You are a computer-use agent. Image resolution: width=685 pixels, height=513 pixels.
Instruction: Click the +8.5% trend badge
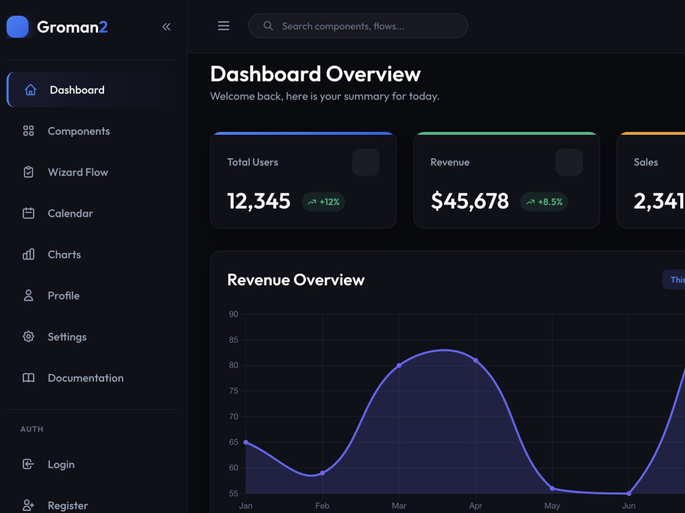click(544, 202)
